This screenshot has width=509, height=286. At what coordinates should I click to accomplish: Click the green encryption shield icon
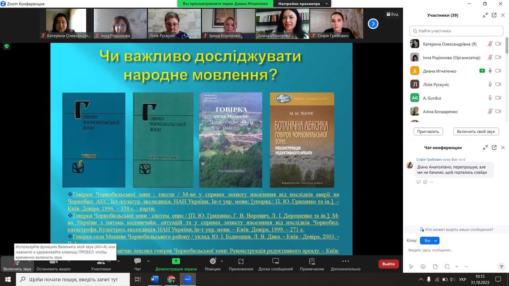6,46
